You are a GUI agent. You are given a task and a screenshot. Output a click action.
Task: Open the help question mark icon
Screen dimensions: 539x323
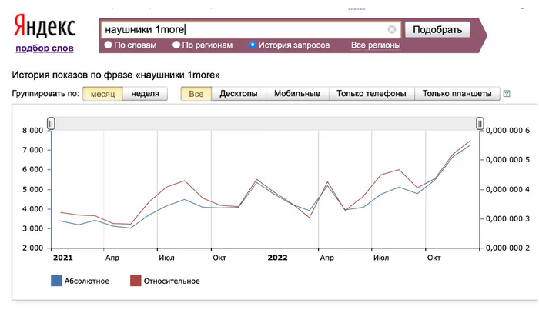click(x=506, y=94)
